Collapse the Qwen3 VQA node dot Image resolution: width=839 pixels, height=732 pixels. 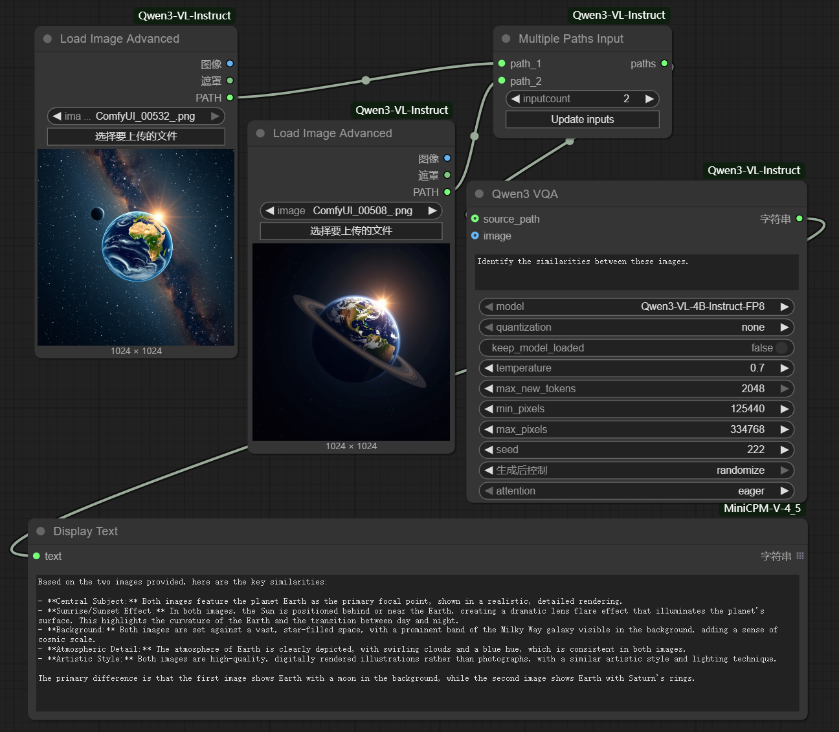coord(479,194)
